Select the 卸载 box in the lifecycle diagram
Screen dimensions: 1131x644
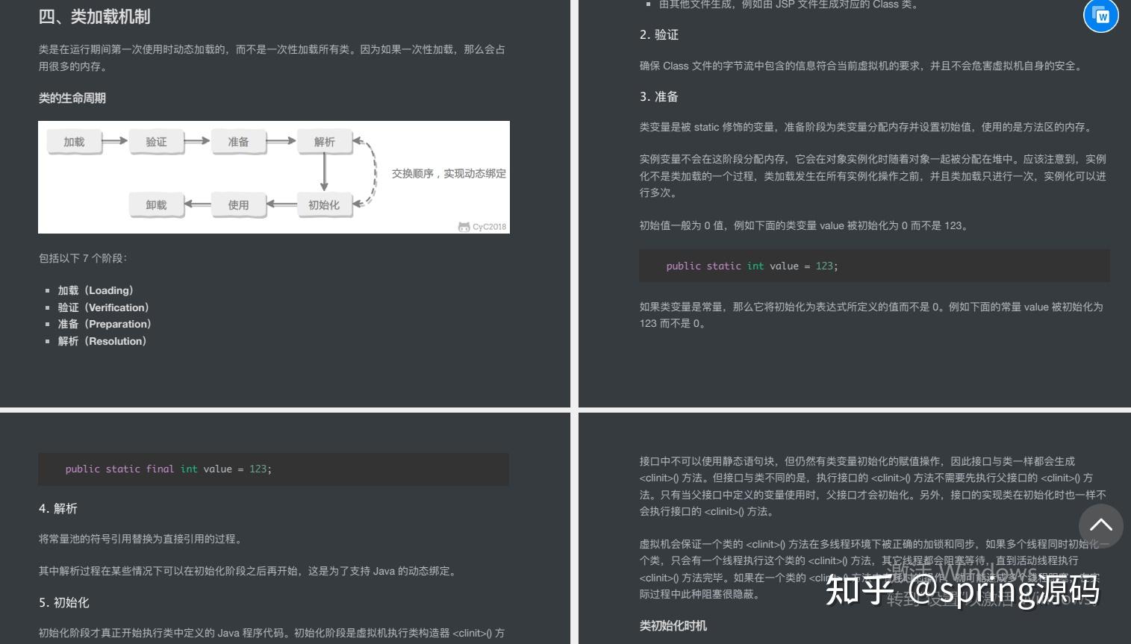156,204
